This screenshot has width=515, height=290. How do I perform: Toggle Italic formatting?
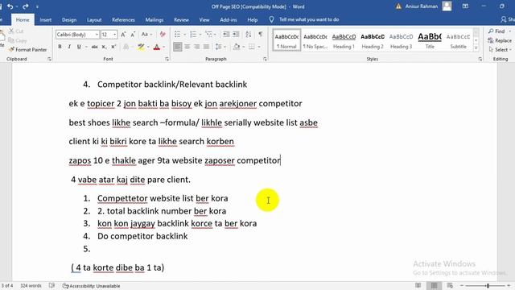pos(69,47)
